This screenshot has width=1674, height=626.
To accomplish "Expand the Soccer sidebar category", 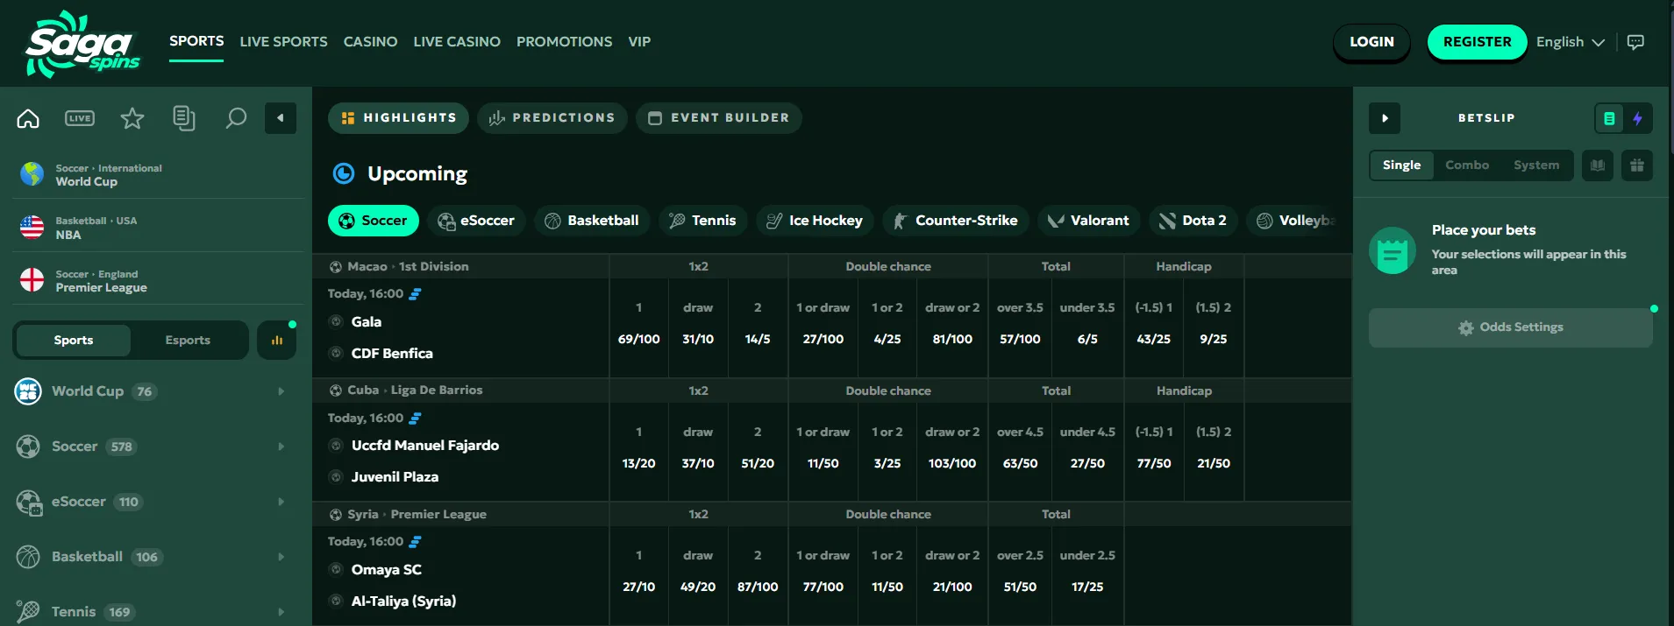I will pyautogui.click(x=152, y=447).
